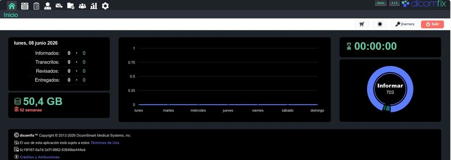Click the hourglass timer icon
The width and height of the screenshot is (451, 160).
349,46
